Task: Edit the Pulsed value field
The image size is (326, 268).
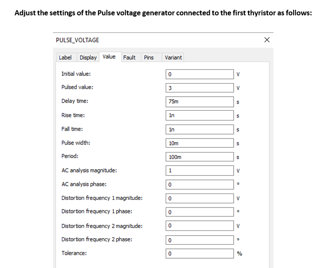Action: point(200,88)
